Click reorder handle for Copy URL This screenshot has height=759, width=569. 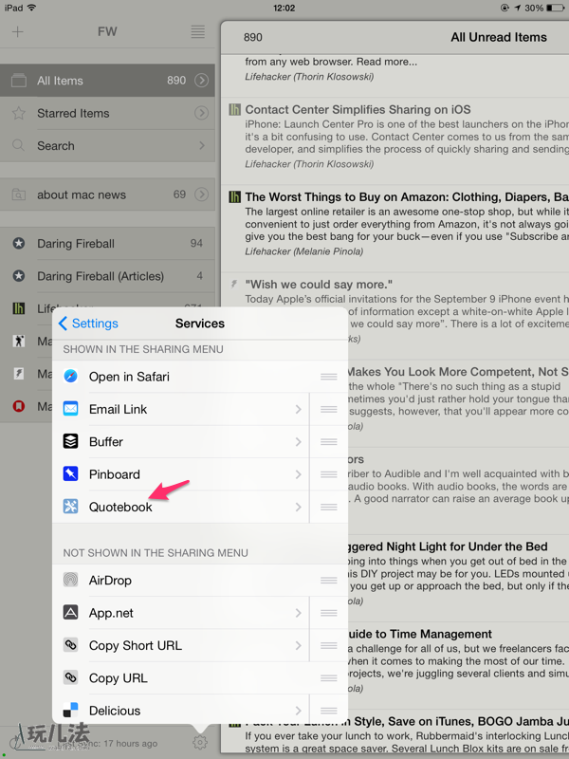328,677
